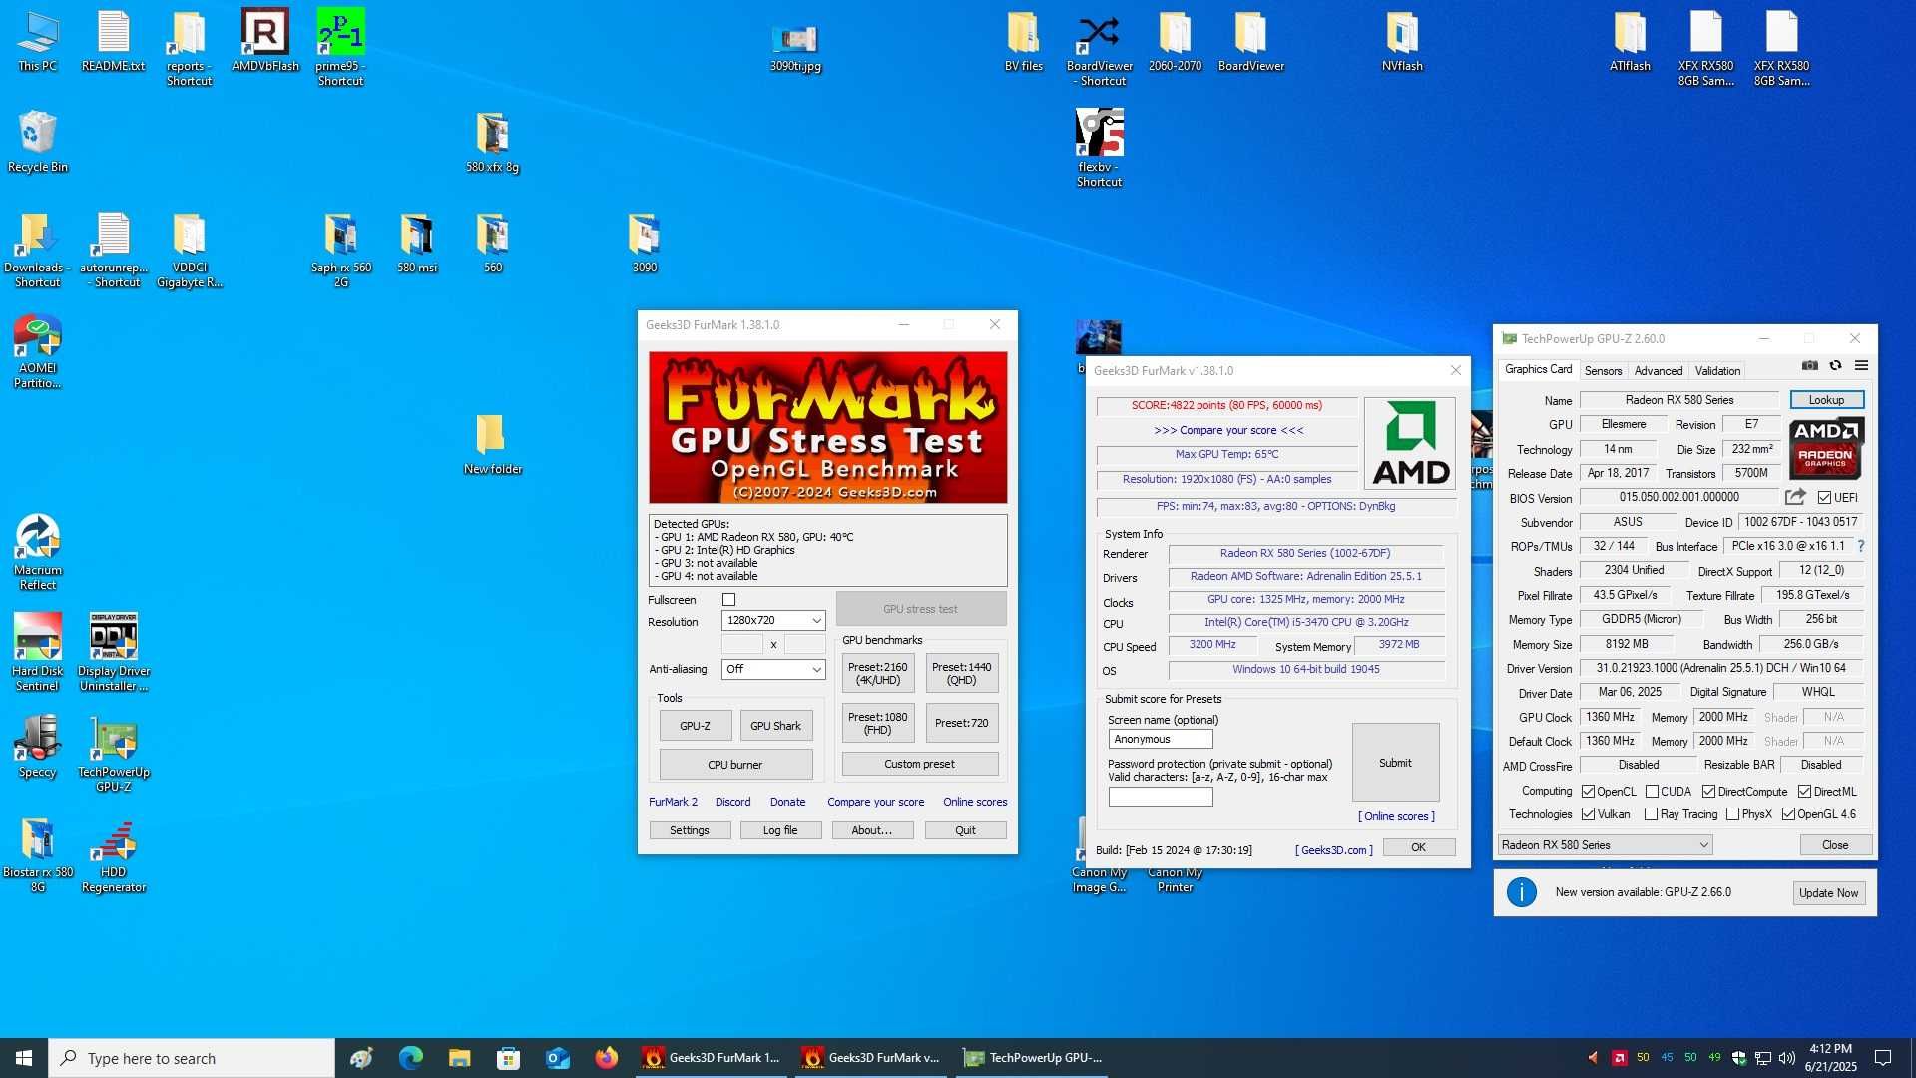Open the Geeks3D.com link in score window
This screenshot has width=1916, height=1078.
point(1333,850)
